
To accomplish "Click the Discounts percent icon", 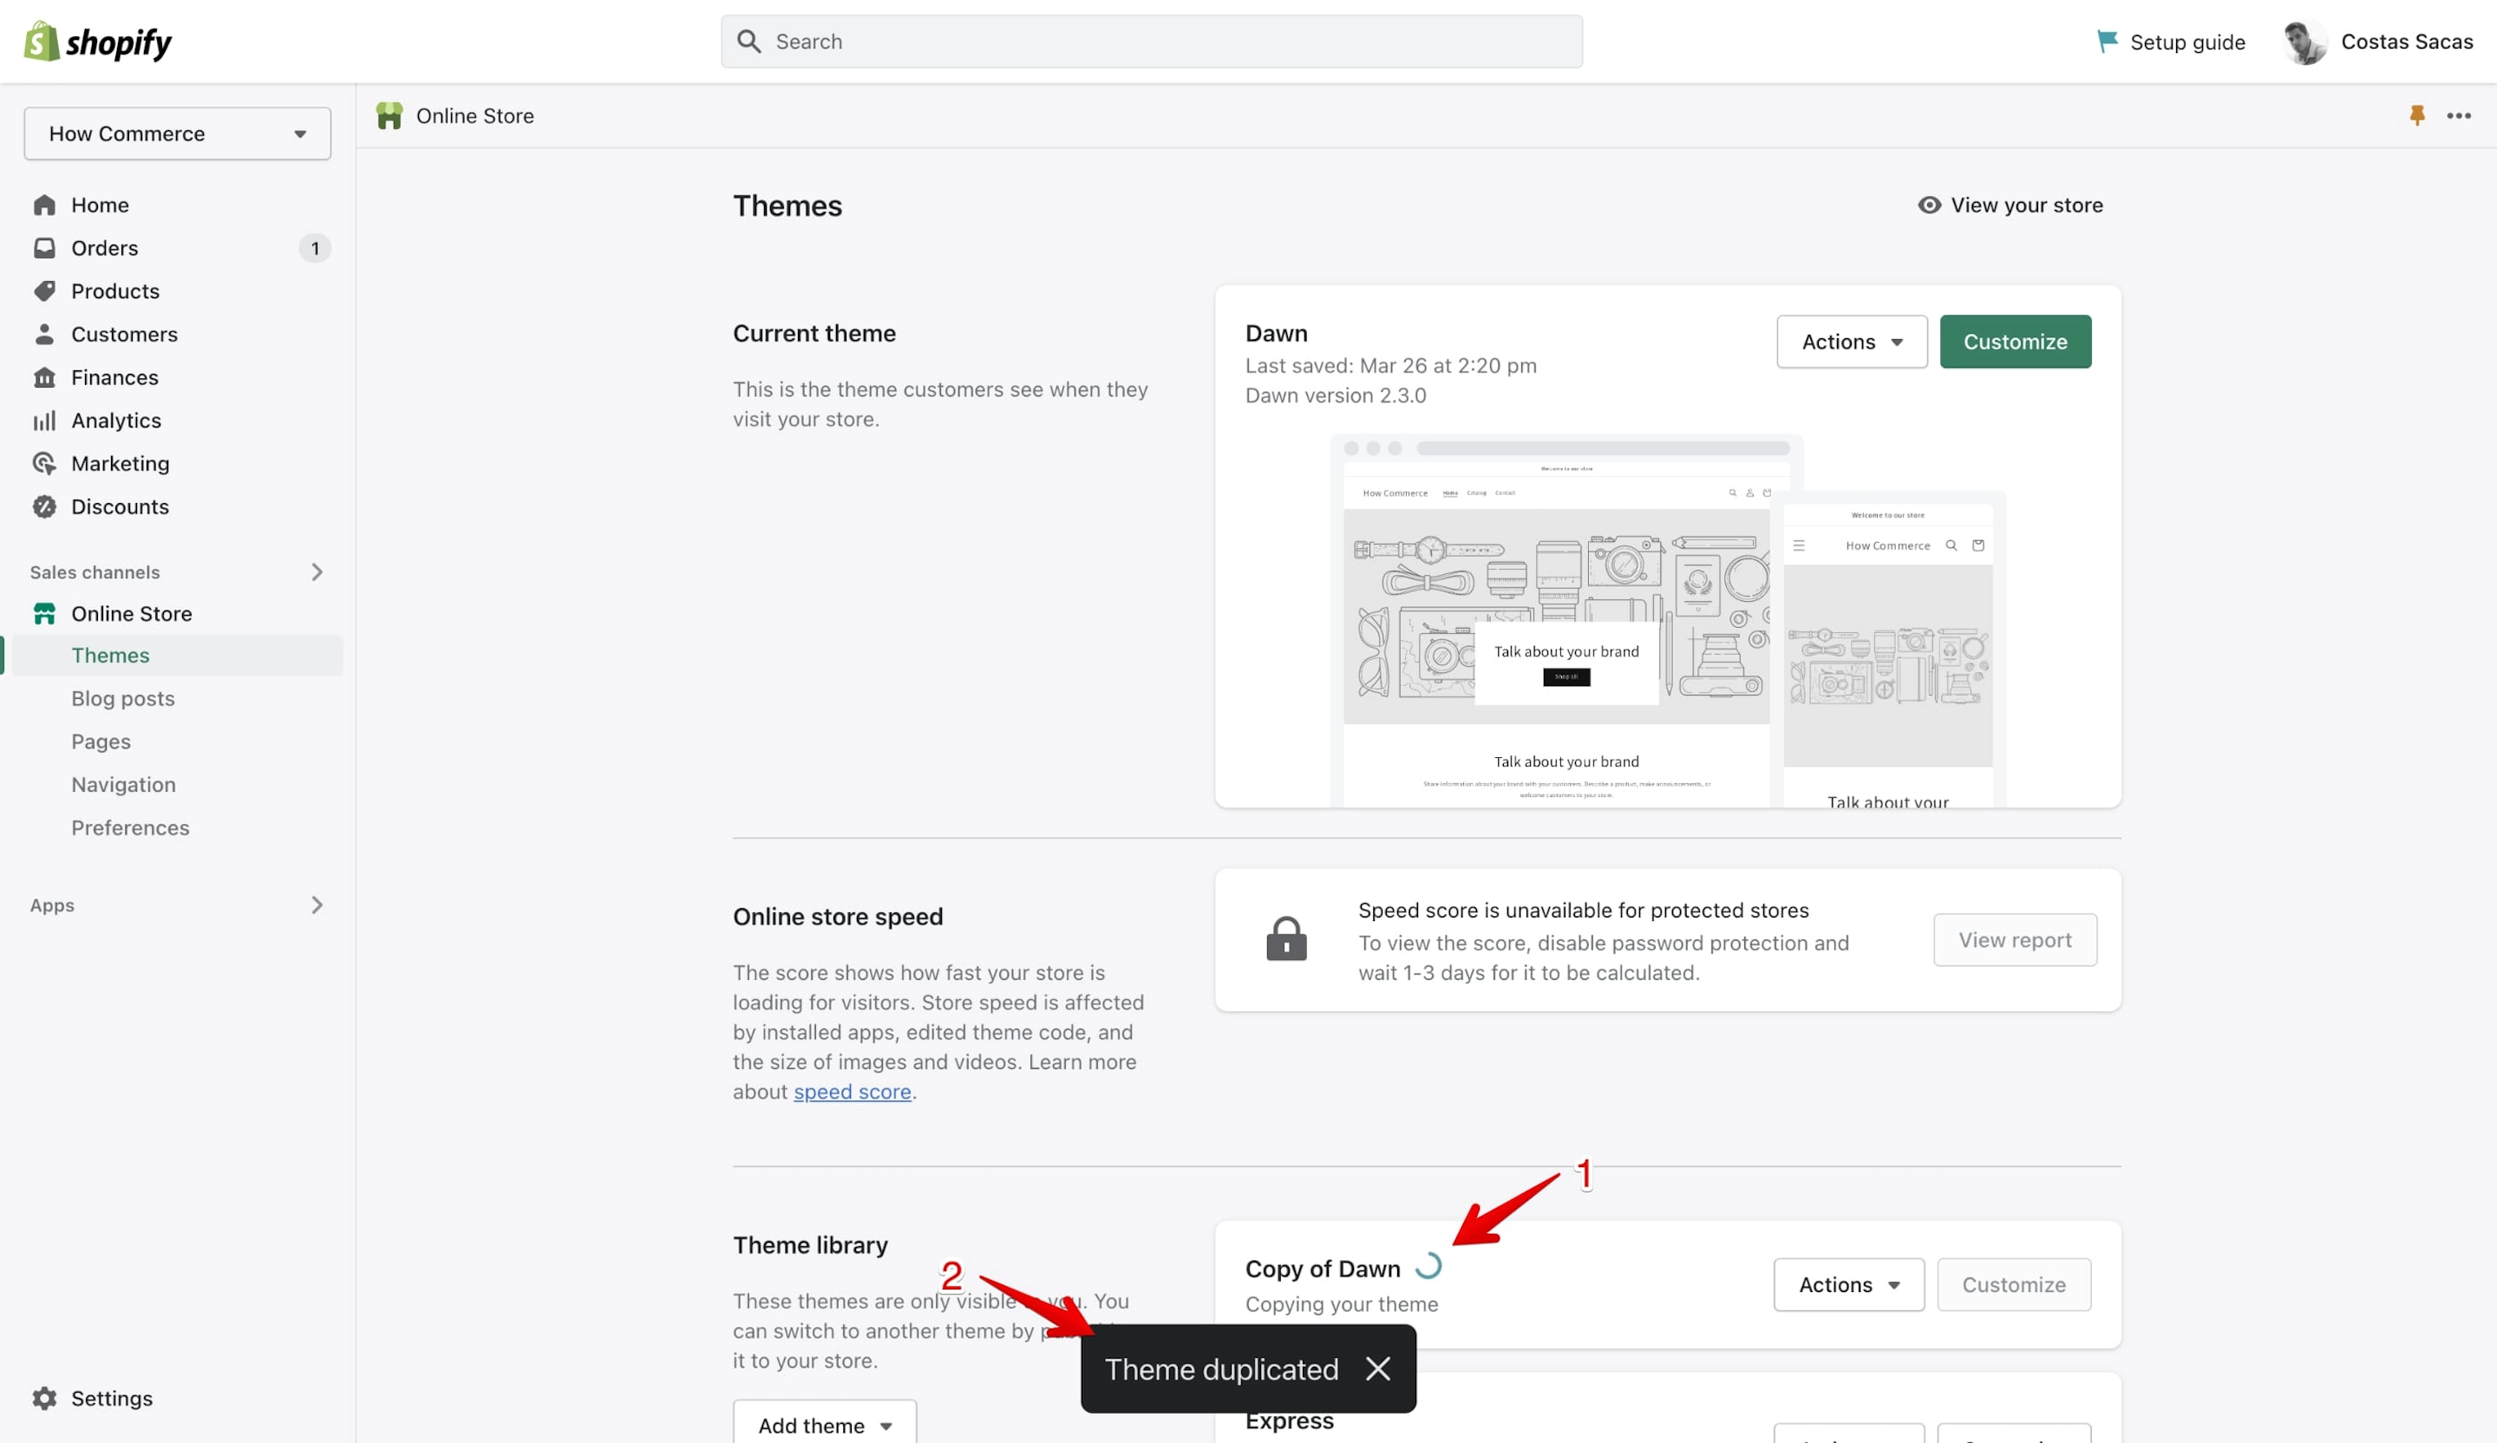I will (44, 506).
